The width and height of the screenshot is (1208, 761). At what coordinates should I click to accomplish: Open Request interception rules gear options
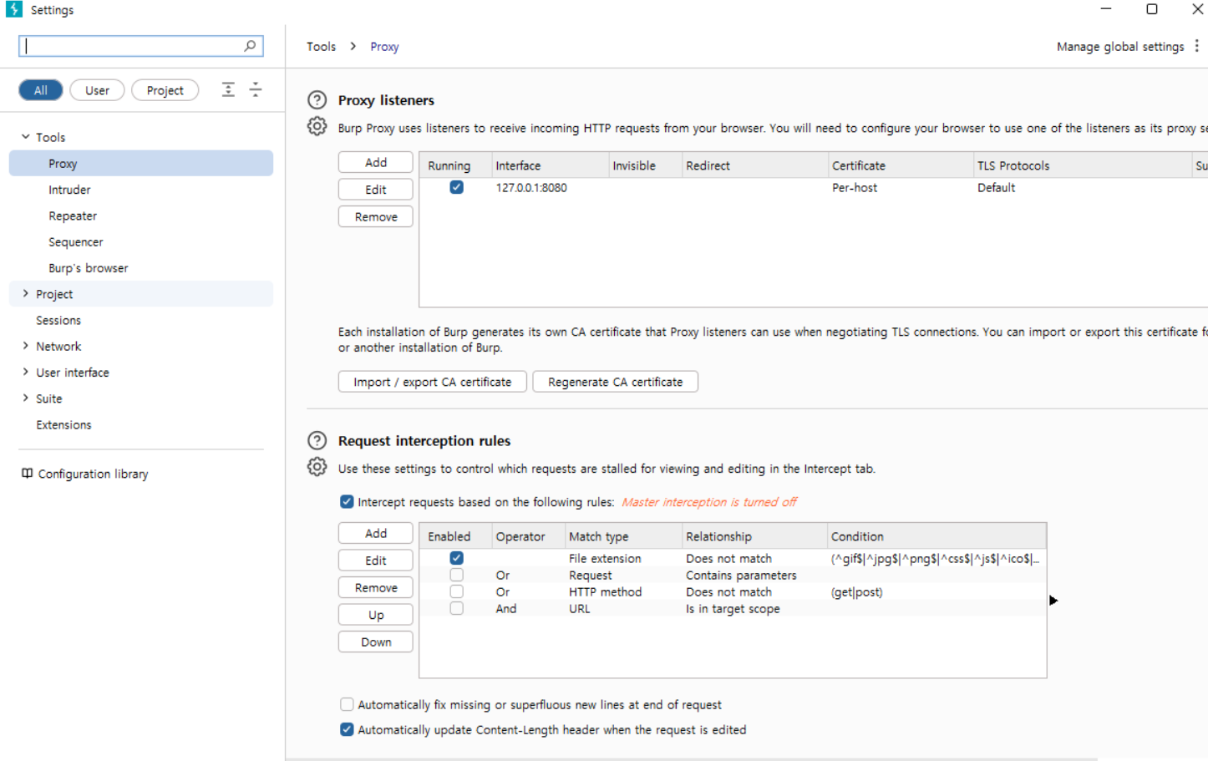(x=317, y=467)
